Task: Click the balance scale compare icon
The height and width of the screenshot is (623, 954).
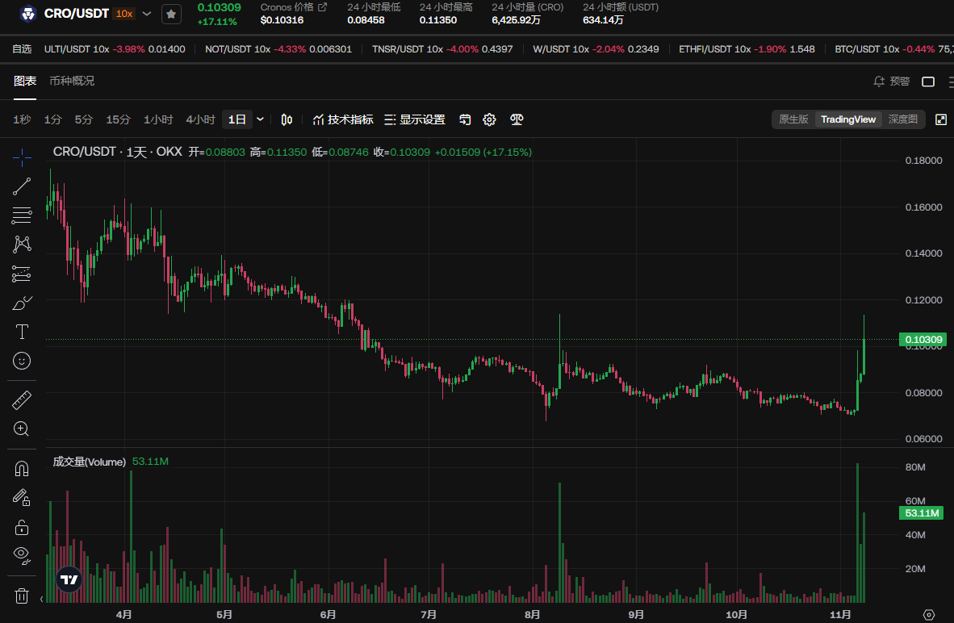Action: 517,120
